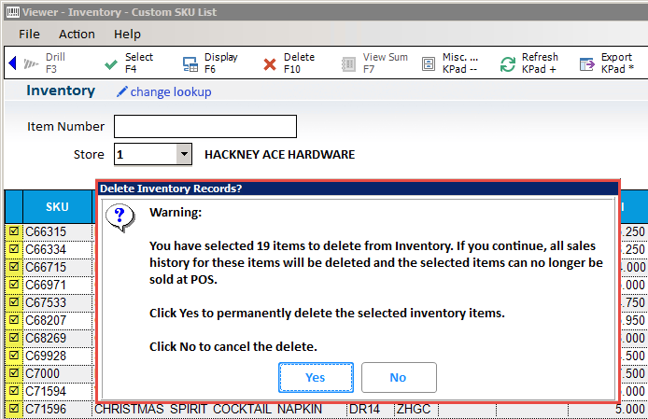Uncheck the checkbox for SKU C66334
The height and width of the screenshot is (419, 648).
click(14, 249)
